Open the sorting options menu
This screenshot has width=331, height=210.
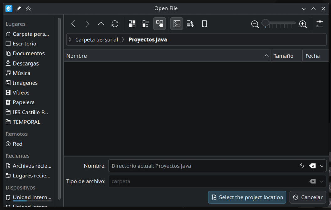point(191,24)
